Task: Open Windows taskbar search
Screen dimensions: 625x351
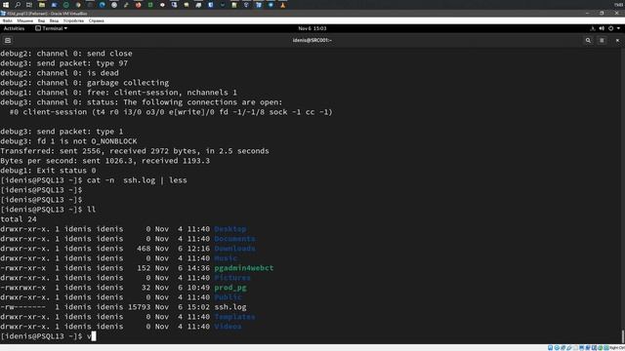Action: (x=18, y=5)
